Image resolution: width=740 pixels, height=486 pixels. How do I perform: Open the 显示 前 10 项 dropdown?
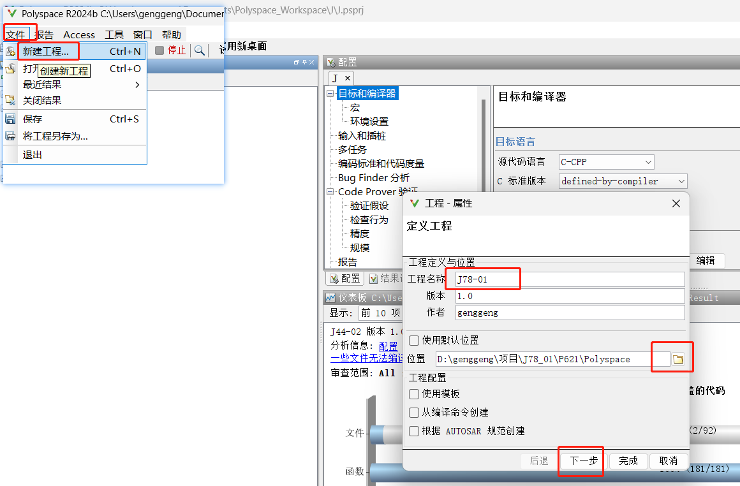click(x=380, y=313)
